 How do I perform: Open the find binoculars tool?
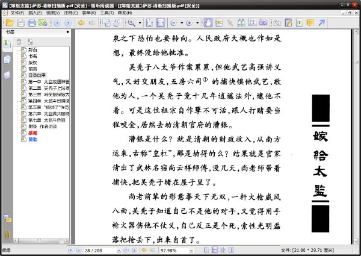pyautogui.click(x=241, y=22)
